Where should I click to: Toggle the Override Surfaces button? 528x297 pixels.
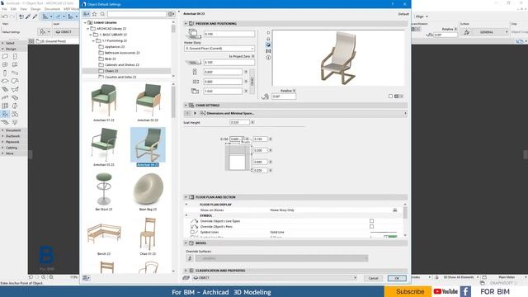190,258
